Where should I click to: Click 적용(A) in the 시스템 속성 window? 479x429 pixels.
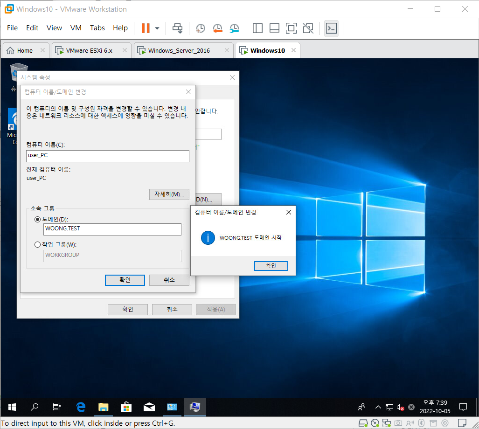216,309
